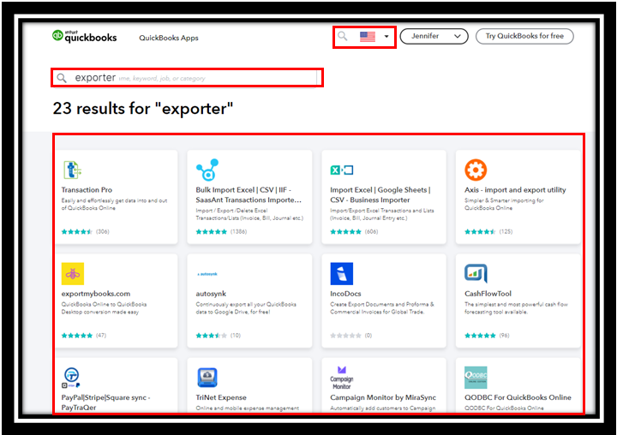Click the US flag country icon

tap(368, 37)
